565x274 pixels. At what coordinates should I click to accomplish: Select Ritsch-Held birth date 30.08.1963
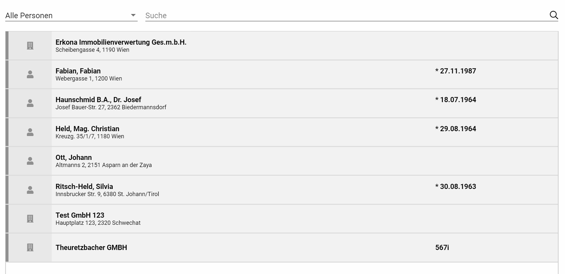coord(456,187)
